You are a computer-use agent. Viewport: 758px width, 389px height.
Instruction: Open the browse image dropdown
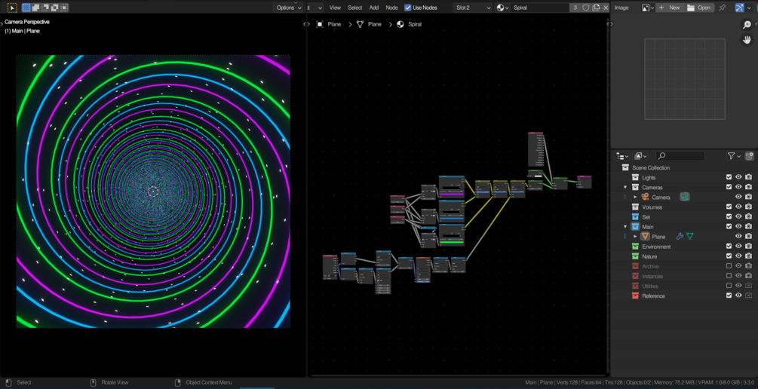[x=647, y=8]
